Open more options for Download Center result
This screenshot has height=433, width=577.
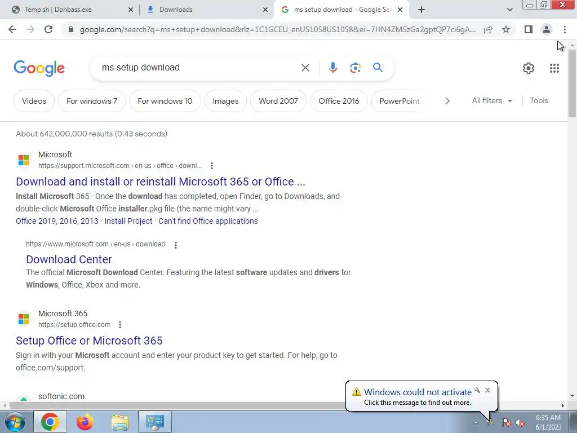176,245
